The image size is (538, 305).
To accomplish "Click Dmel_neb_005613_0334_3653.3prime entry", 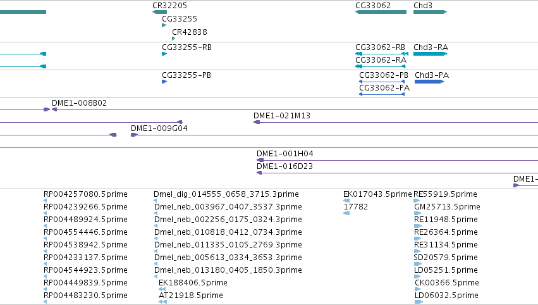I will (x=228, y=258).
